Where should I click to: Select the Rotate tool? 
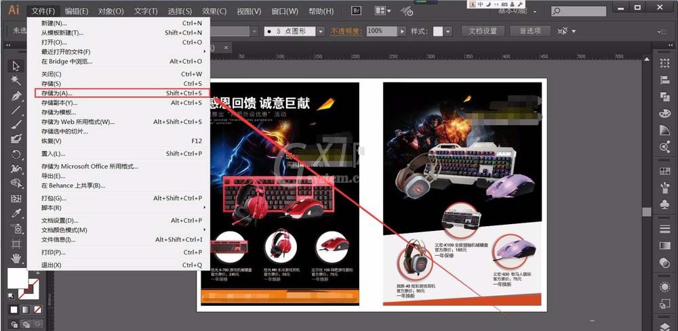click(16, 154)
